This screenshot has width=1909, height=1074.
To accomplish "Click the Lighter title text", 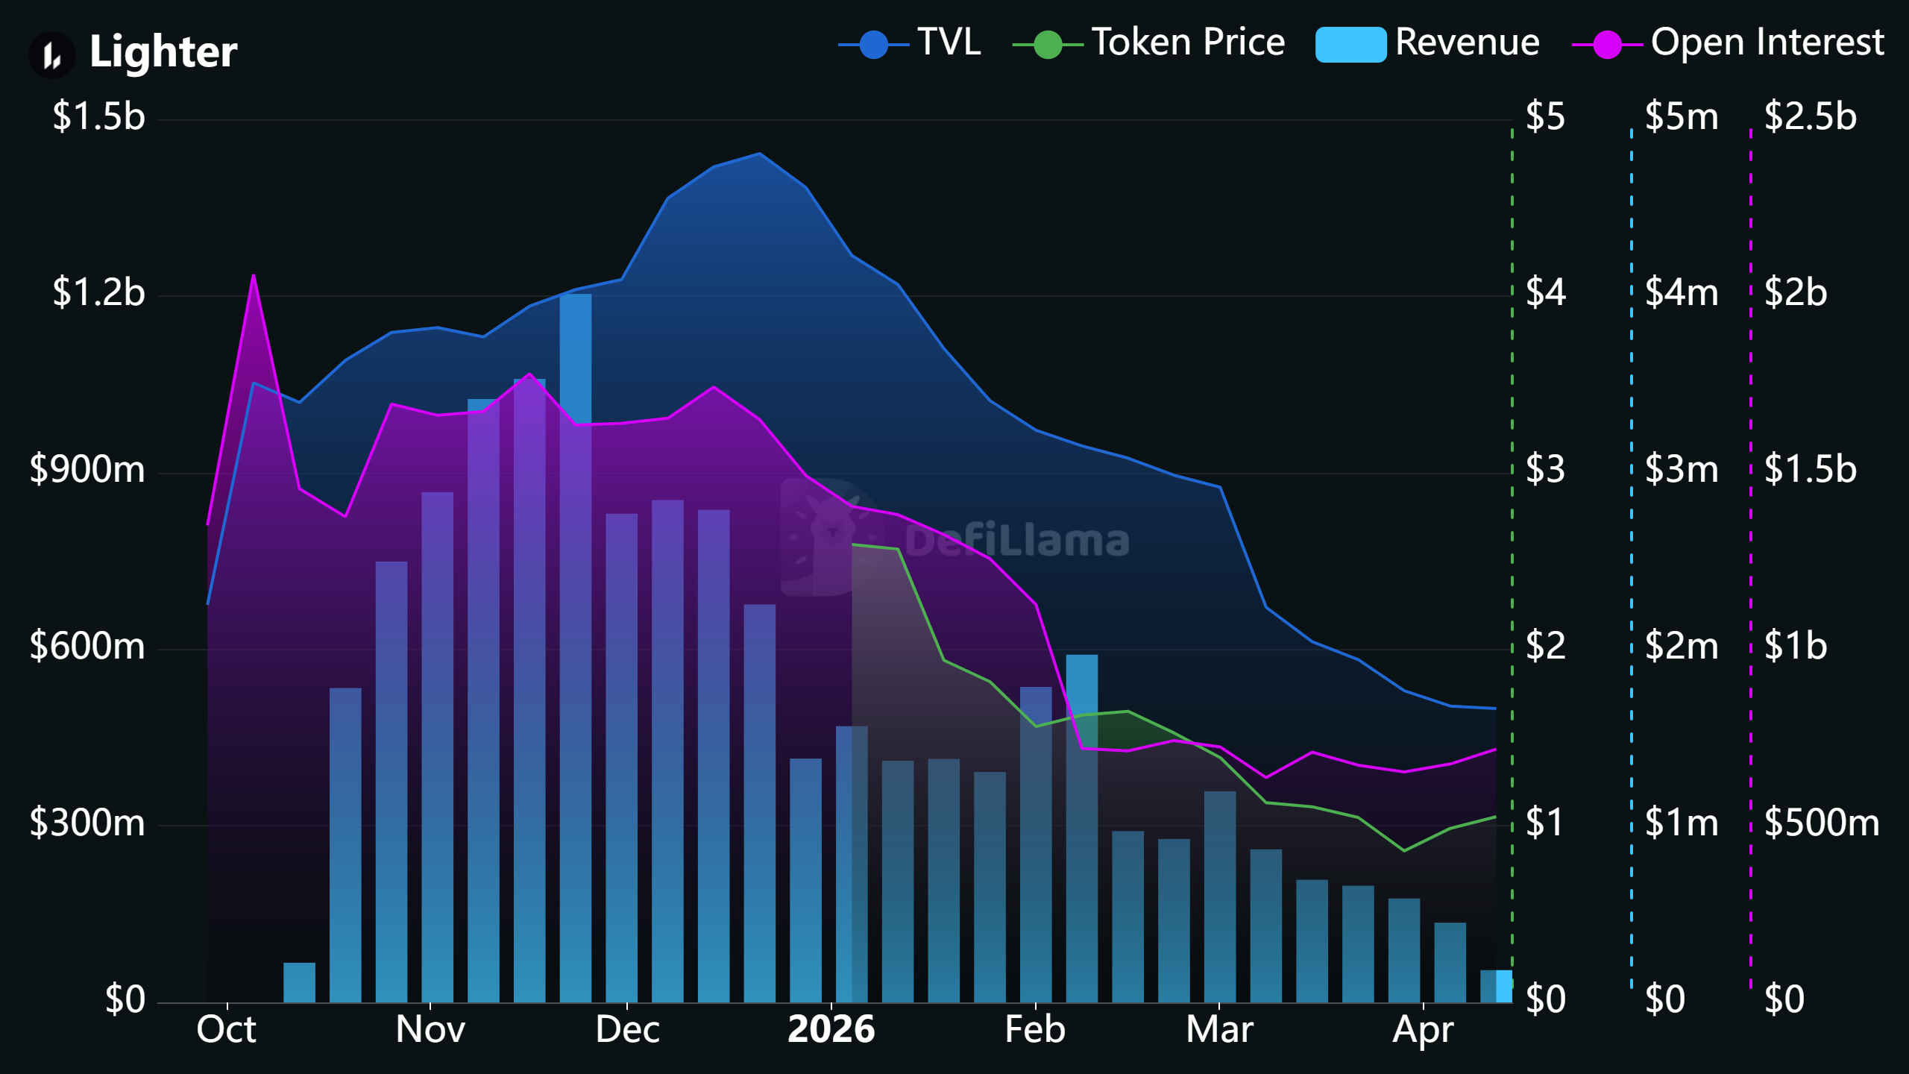I will 163,52.
